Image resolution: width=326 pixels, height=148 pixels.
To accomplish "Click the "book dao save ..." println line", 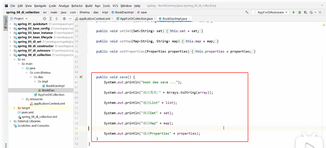I will (x=143, y=82).
